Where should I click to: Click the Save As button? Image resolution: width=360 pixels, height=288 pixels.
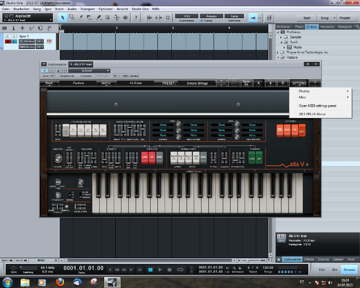click(x=246, y=83)
